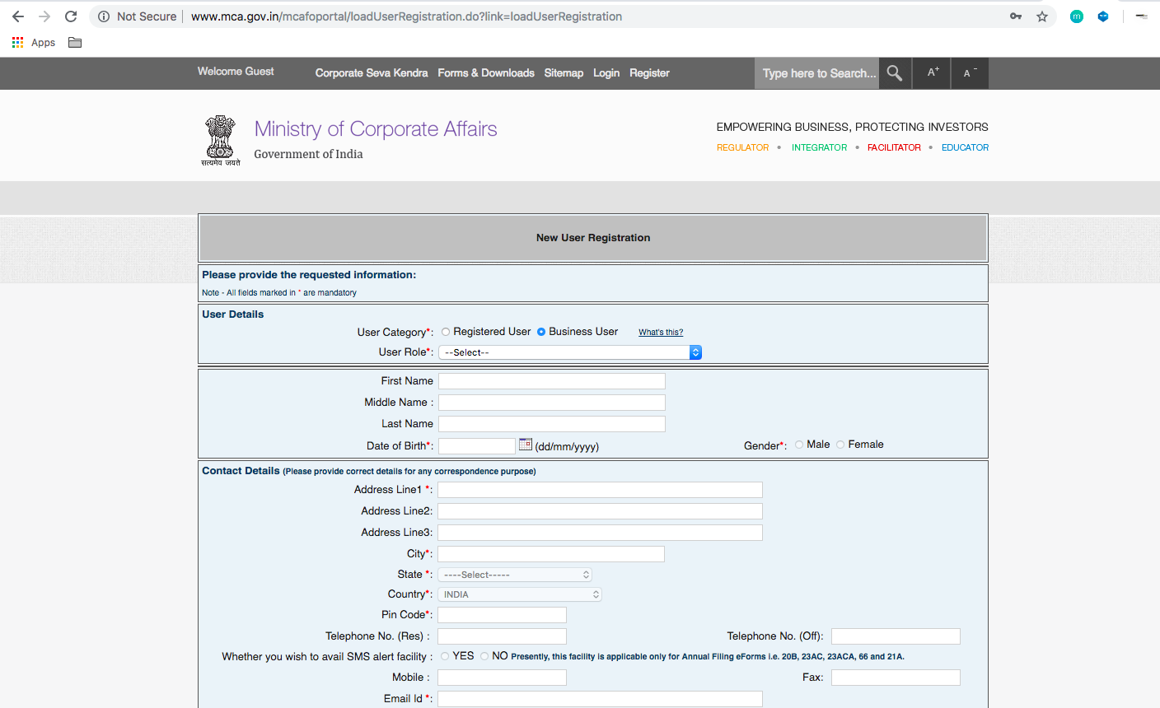Go to Login in the top menu

click(606, 73)
